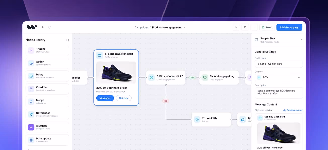
Task: Redo the last change
Action: tap(50, 27)
